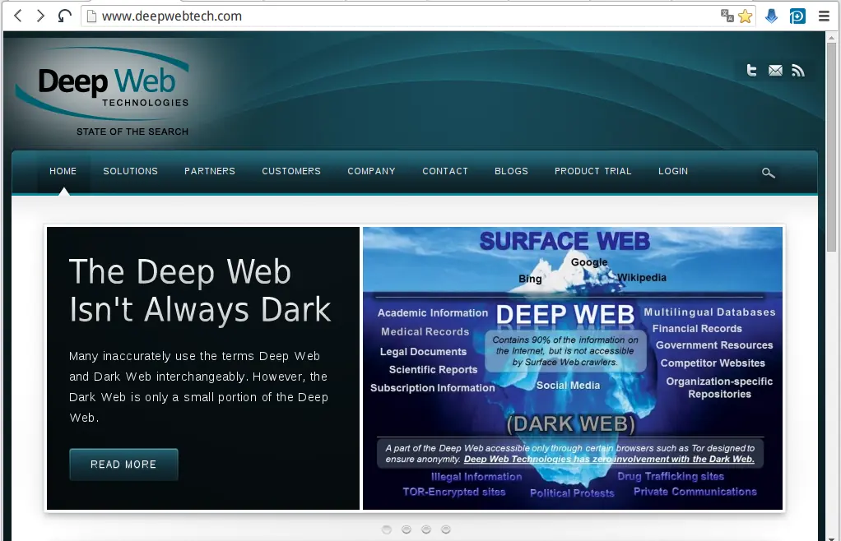Open the RSS feed icon

pyautogui.click(x=798, y=70)
